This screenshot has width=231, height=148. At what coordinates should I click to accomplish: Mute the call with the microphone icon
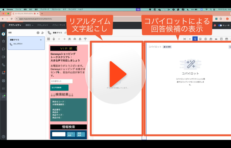tap(54, 39)
